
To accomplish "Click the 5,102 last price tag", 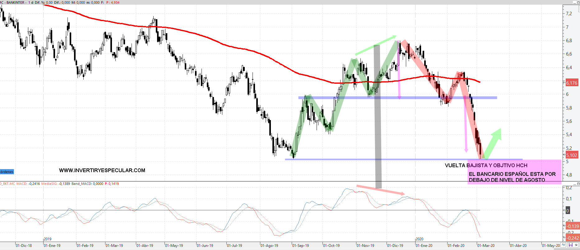I will (x=572, y=155).
